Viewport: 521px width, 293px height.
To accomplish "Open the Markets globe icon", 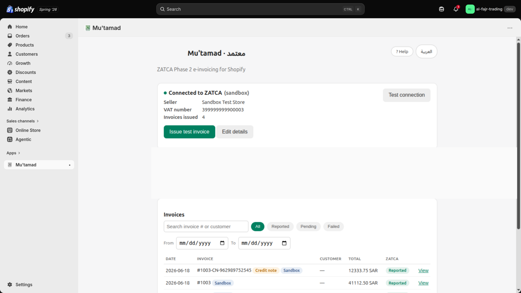I will (10, 91).
